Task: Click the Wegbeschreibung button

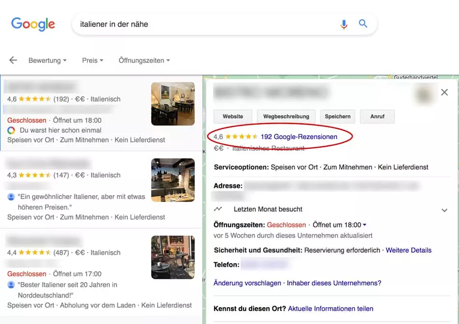Action: [286, 116]
